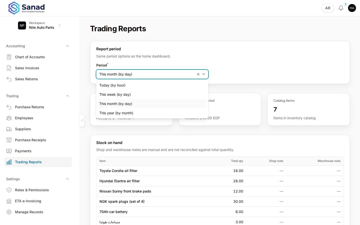This screenshot has height=225, width=360.
Task: Click the Item column header
Action: (x=102, y=161)
